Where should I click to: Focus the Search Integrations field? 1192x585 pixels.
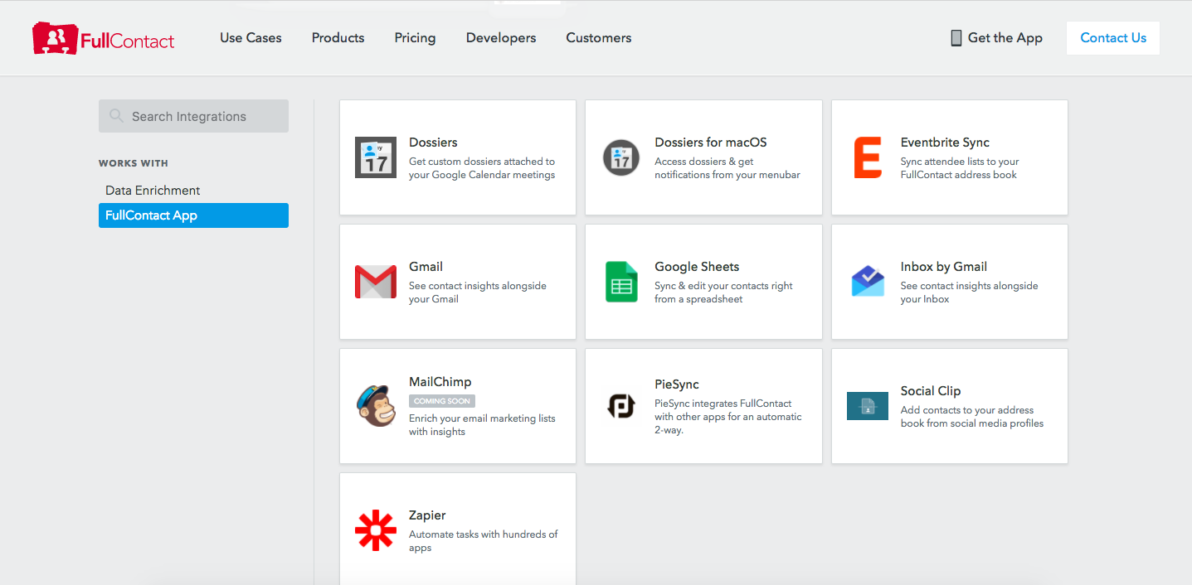[193, 116]
